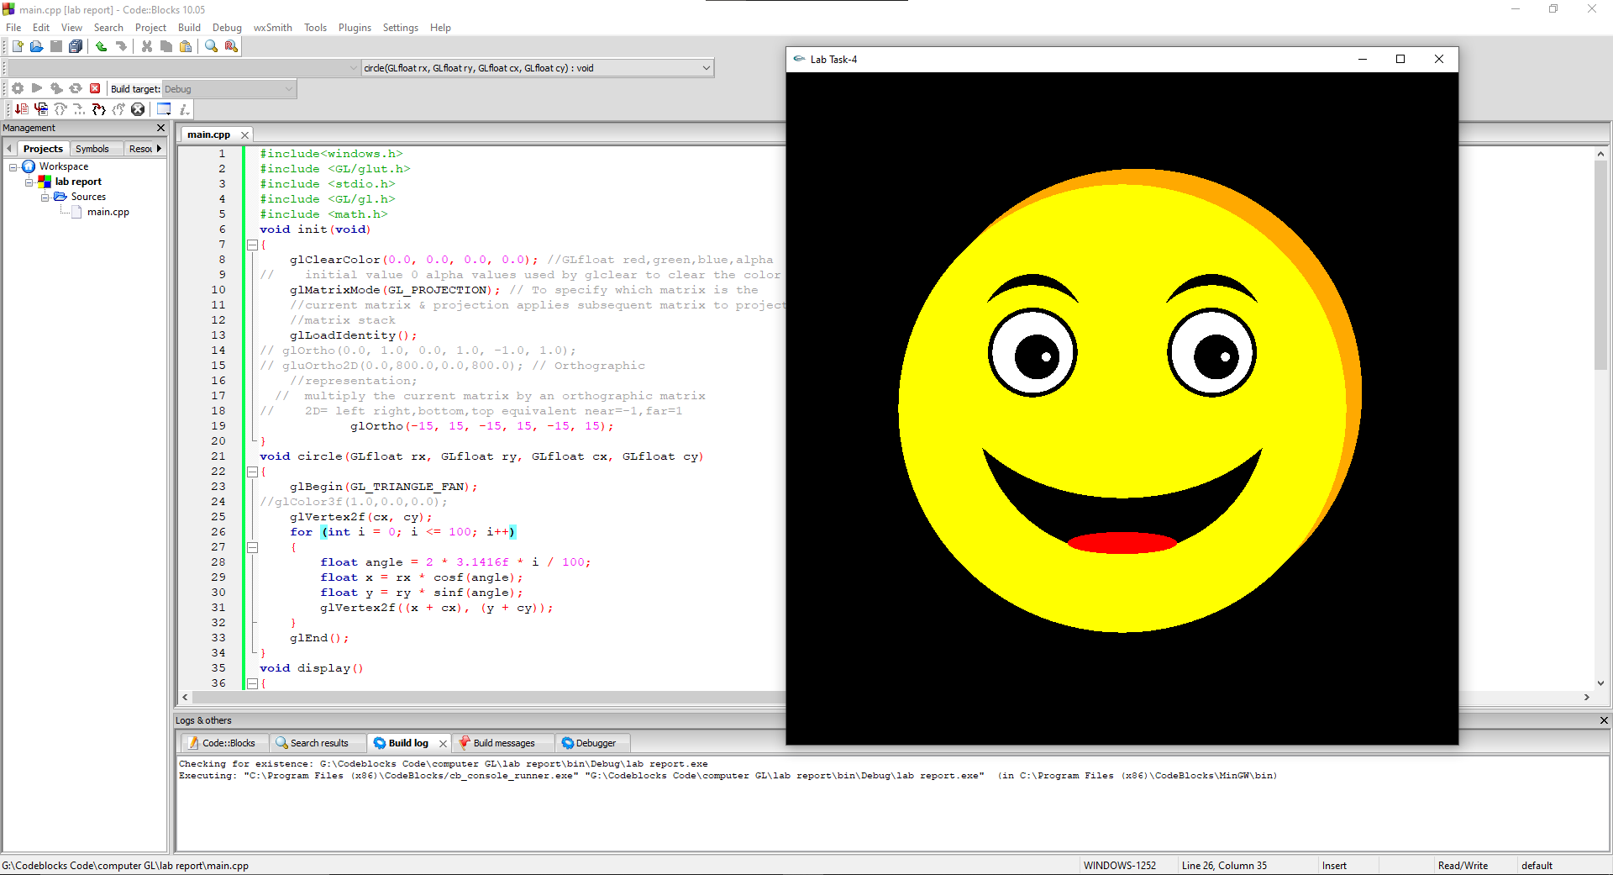The height and width of the screenshot is (875, 1613).
Task: Cut the selection with the scissors icon
Action: coord(146,47)
